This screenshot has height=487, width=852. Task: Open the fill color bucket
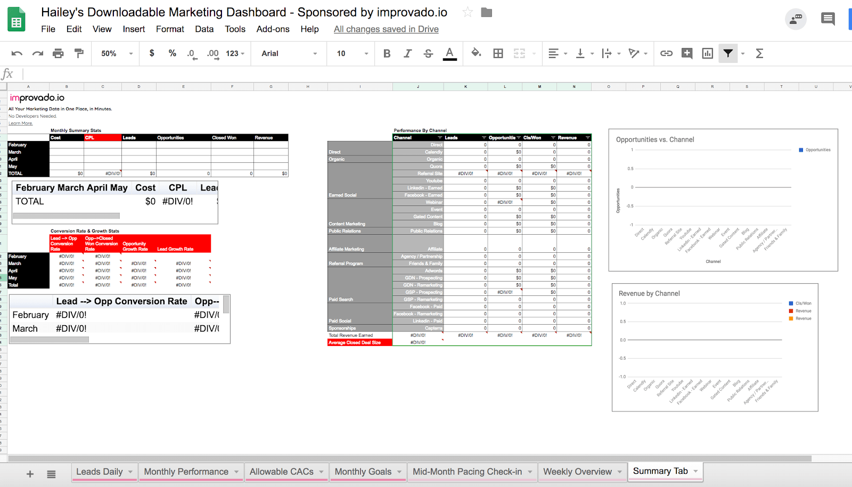(x=476, y=53)
